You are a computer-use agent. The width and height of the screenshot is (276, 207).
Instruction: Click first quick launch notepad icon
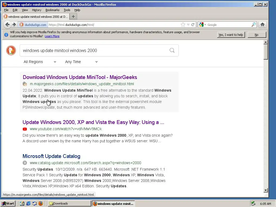tap(22, 203)
